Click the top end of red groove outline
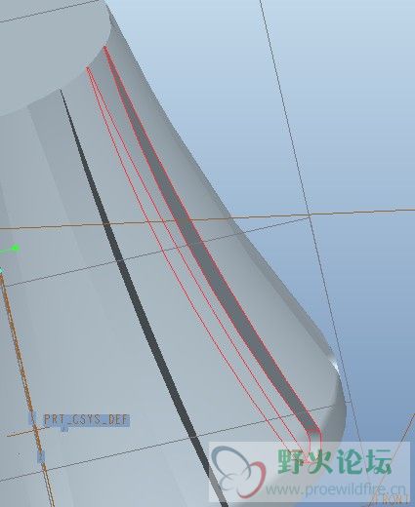This screenshot has width=415, height=507. (104, 48)
